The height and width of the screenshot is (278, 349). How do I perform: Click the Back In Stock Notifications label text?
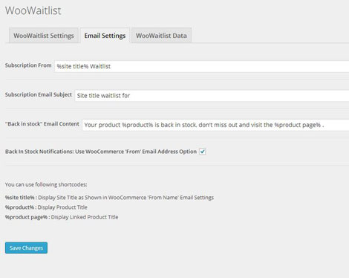(x=101, y=152)
